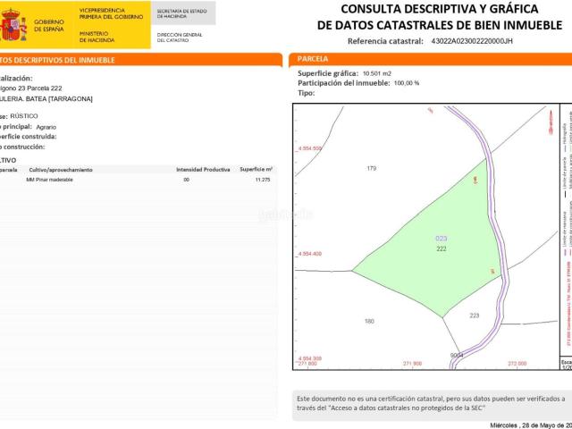Select the '100,00 %' value
The image size is (572, 429).
coord(407,83)
